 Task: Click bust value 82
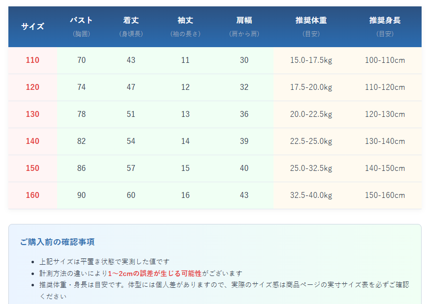(81, 141)
